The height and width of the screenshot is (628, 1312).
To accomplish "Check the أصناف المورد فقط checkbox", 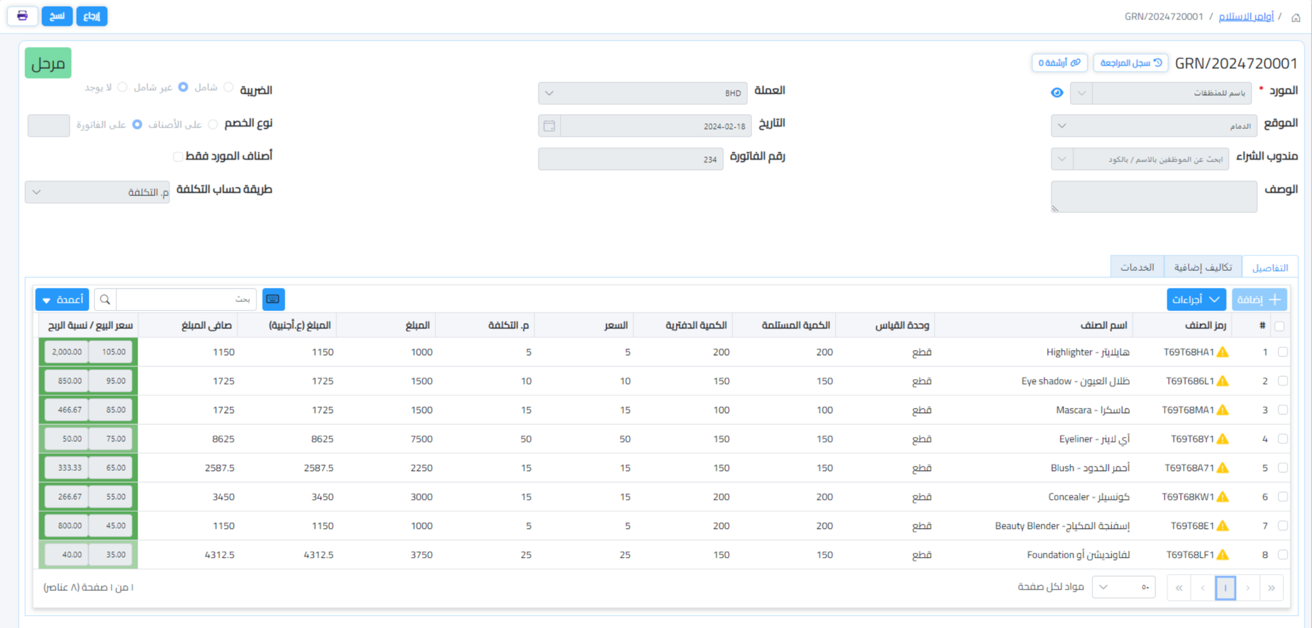I will point(178,156).
